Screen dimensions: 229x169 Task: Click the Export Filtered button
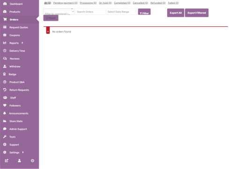pyautogui.click(x=197, y=13)
